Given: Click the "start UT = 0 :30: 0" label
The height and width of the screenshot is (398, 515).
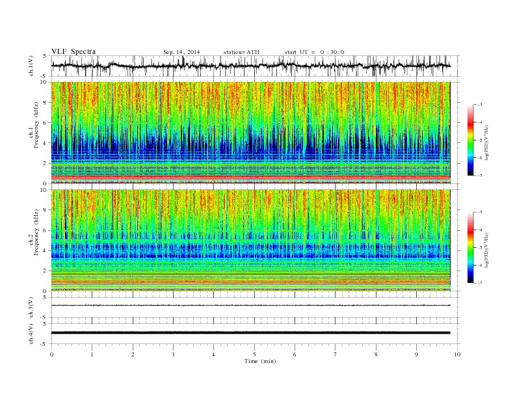Looking at the screenshot, I should (314, 52).
